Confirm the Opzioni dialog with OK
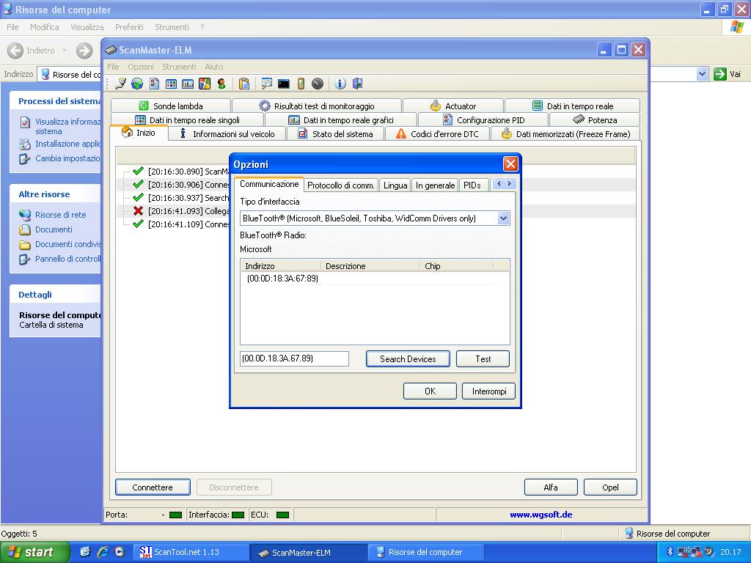Image resolution: width=751 pixels, height=563 pixels. 430,391
